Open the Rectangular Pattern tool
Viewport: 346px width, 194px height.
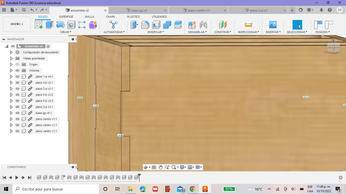click(x=82, y=25)
